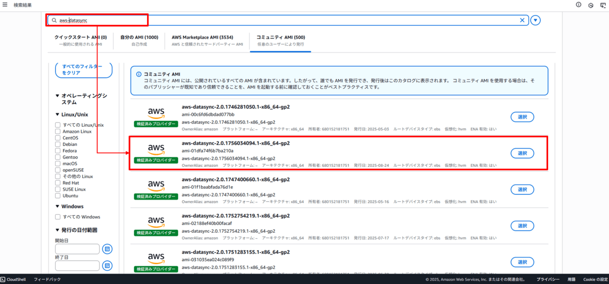Open the end date calendar picker
The height and width of the screenshot is (284, 609).
pyautogui.click(x=107, y=265)
